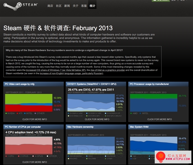
Task: Click the 4 CPU adoption trend text
Action: click(31, 132)
